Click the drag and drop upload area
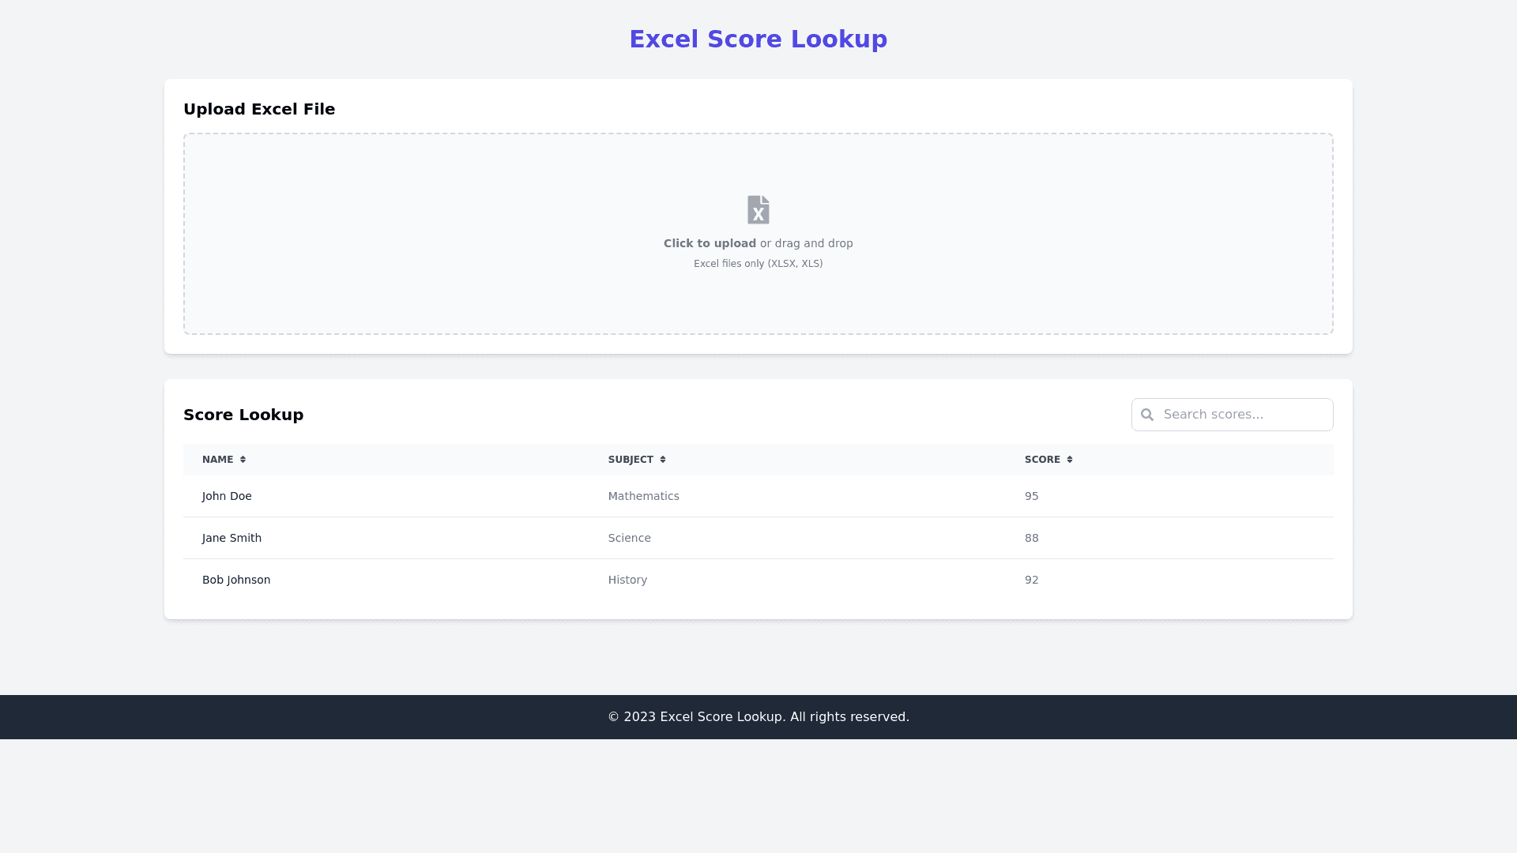Viewport: 1517px width, 853px height. tap(758, 234)
